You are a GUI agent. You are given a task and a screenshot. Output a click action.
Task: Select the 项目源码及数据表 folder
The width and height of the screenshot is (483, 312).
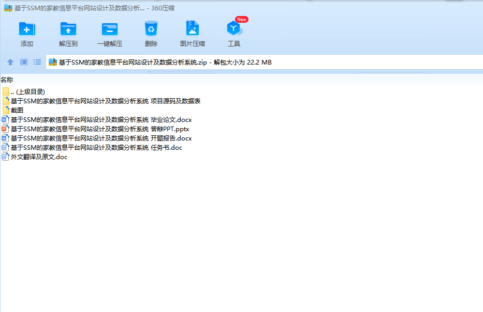tap(101, 101)
